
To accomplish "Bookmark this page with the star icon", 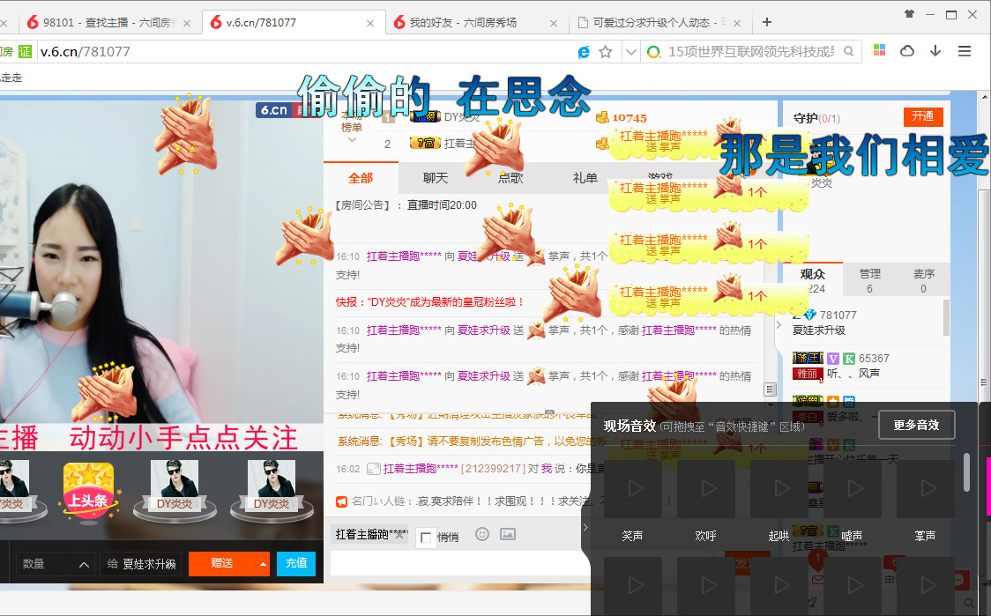I will click(606, 52).
